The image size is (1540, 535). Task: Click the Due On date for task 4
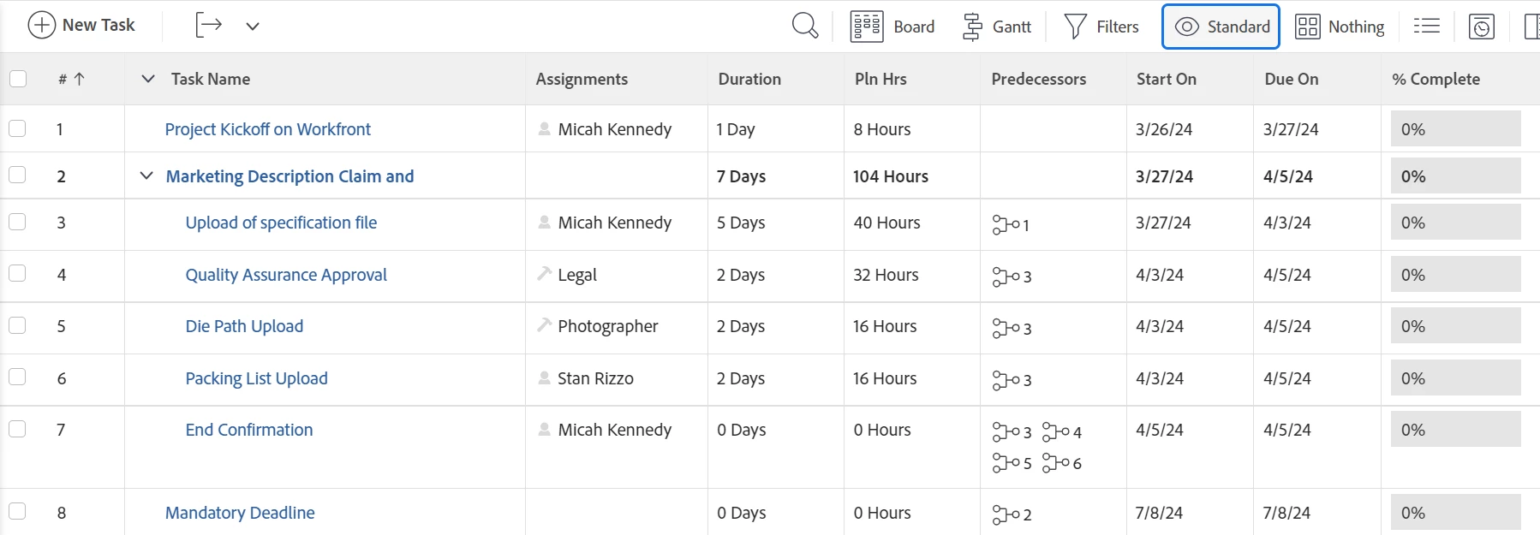click(x=1286, y=275)
